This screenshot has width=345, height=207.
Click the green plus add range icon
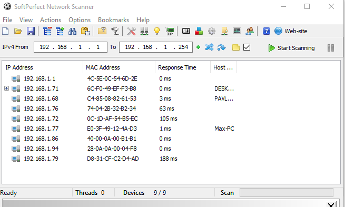click(198, 47)
